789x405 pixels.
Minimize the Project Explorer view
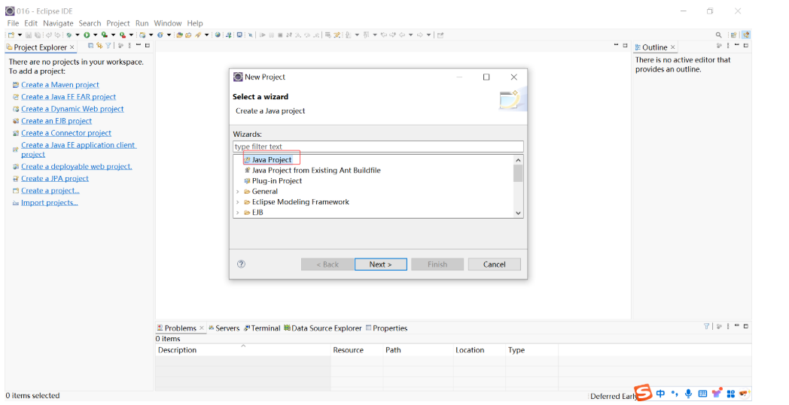pos(139,45)
